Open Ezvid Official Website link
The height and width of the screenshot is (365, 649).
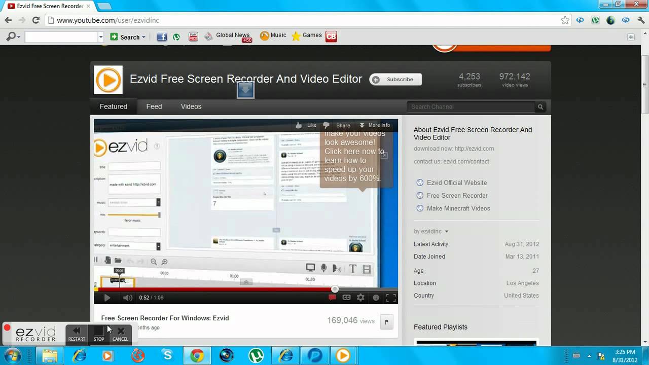coord(457,182)
